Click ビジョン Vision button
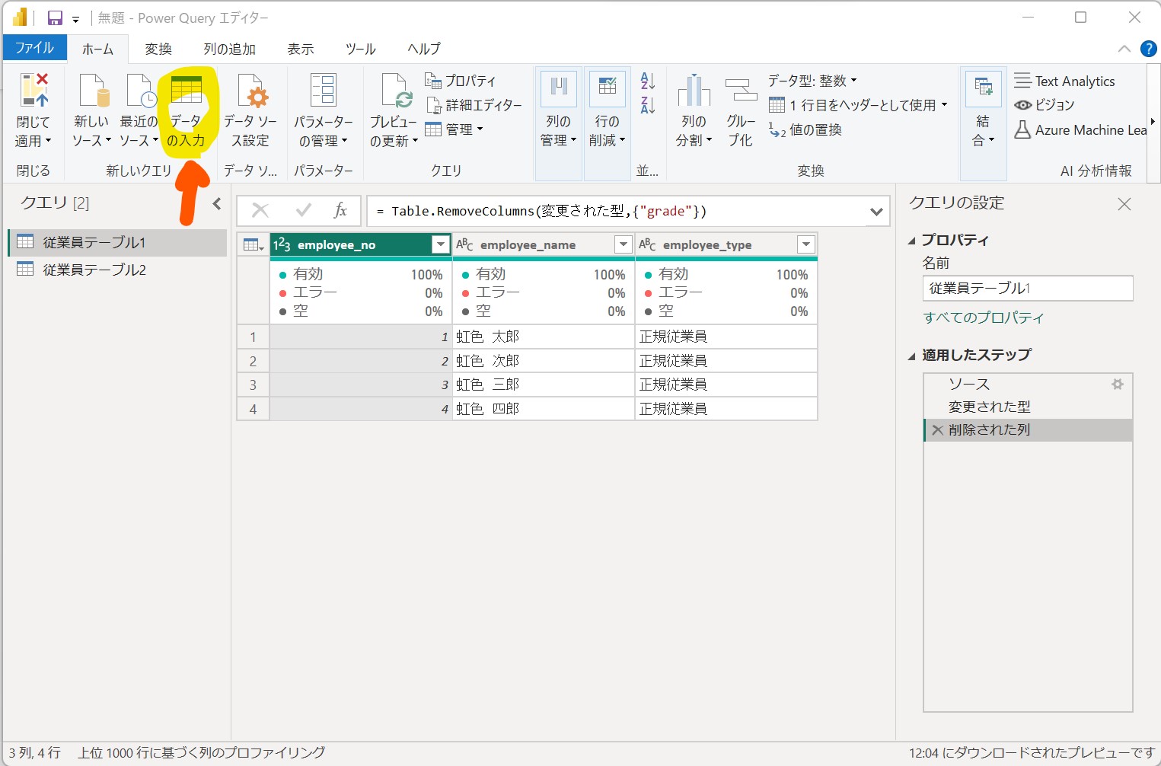This screenshot has height=766, width=1161. pos(1045,105)
